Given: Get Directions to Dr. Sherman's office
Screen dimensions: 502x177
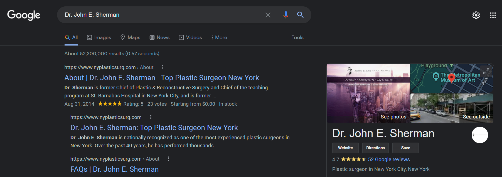Looking at the screenshot, I should 375,148.
